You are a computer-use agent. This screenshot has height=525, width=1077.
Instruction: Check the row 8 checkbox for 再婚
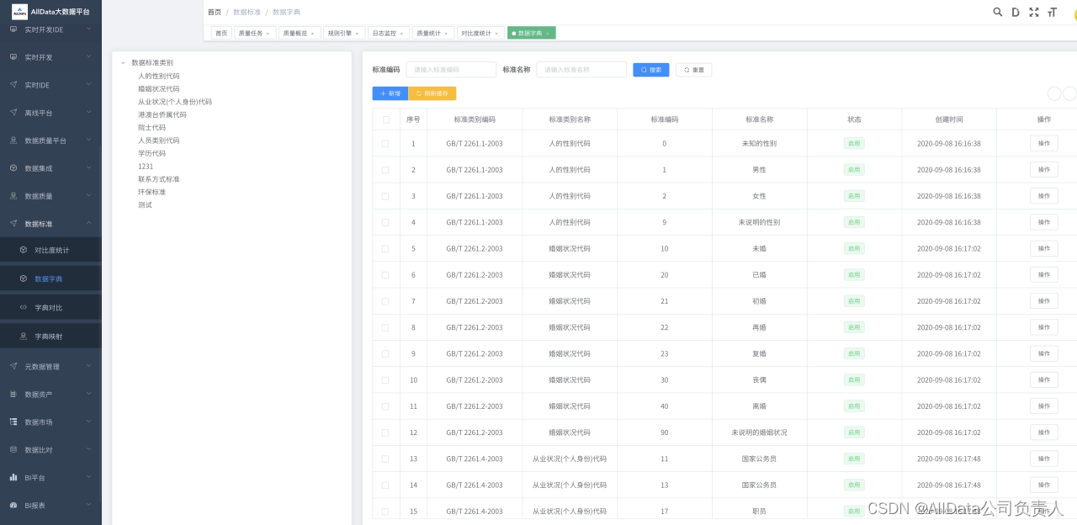(x=385, y=327)
